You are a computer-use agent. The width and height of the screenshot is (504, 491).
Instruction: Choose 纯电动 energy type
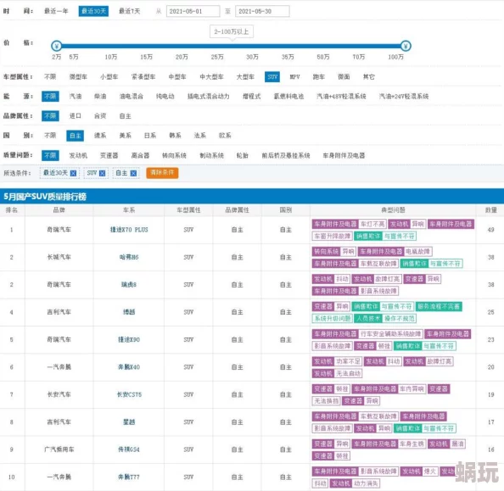[x=165, y=97]
